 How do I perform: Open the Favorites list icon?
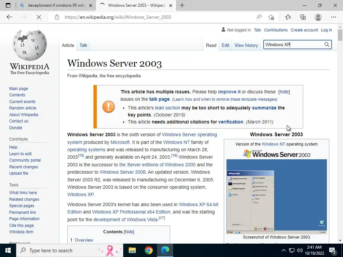coord(288,17)
